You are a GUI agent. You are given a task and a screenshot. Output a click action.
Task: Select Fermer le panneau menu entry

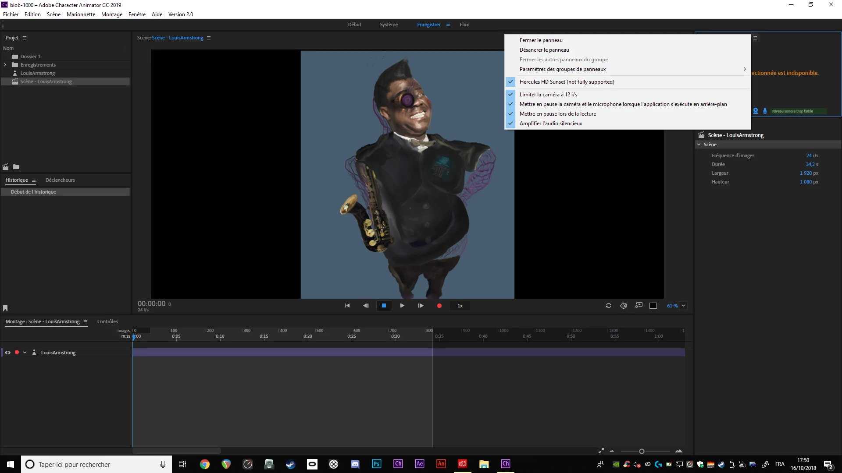tap(541, 40)
